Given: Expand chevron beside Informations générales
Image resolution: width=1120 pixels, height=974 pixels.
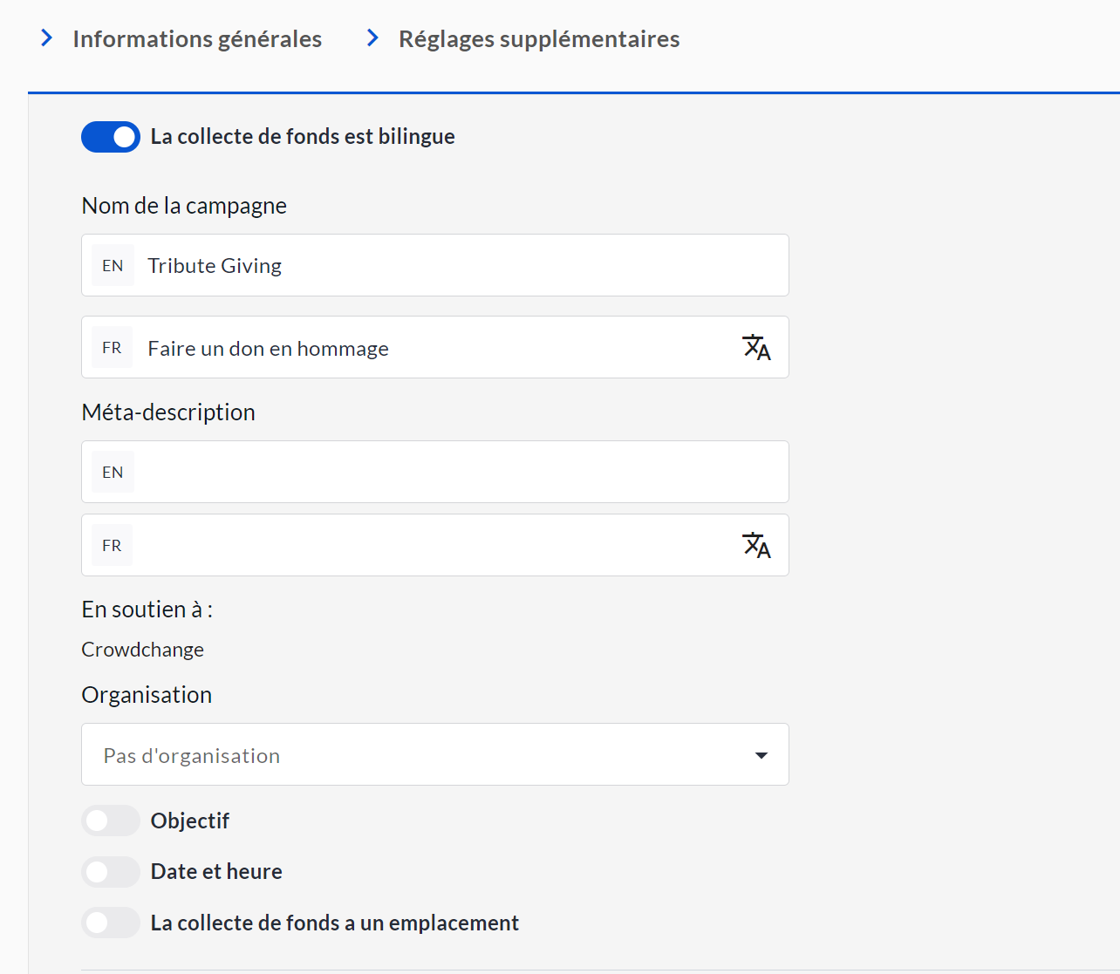Looking at the screenshot, I should tap(47, 38).
